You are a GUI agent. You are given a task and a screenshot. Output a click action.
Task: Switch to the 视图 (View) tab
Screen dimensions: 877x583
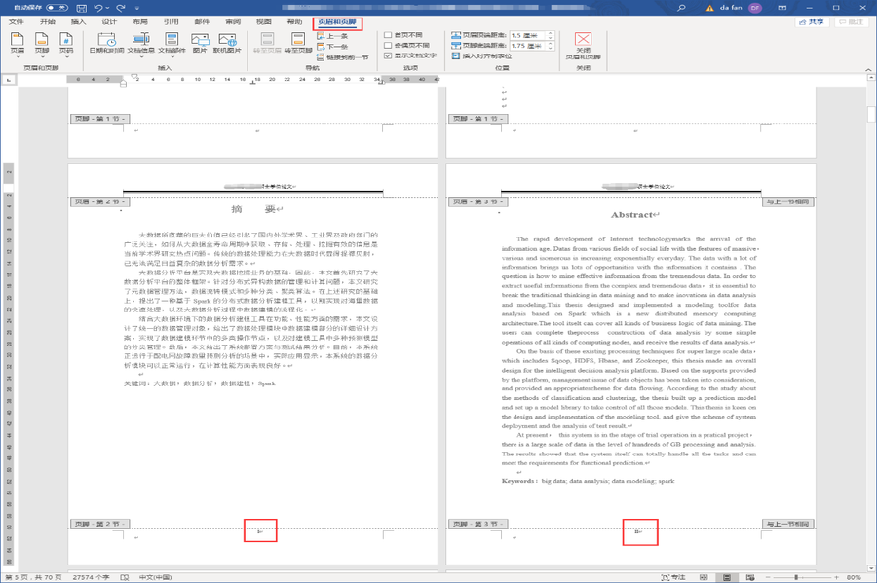263,21
